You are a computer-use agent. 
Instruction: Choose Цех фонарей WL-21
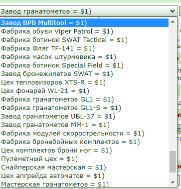(x=84, y=91)
